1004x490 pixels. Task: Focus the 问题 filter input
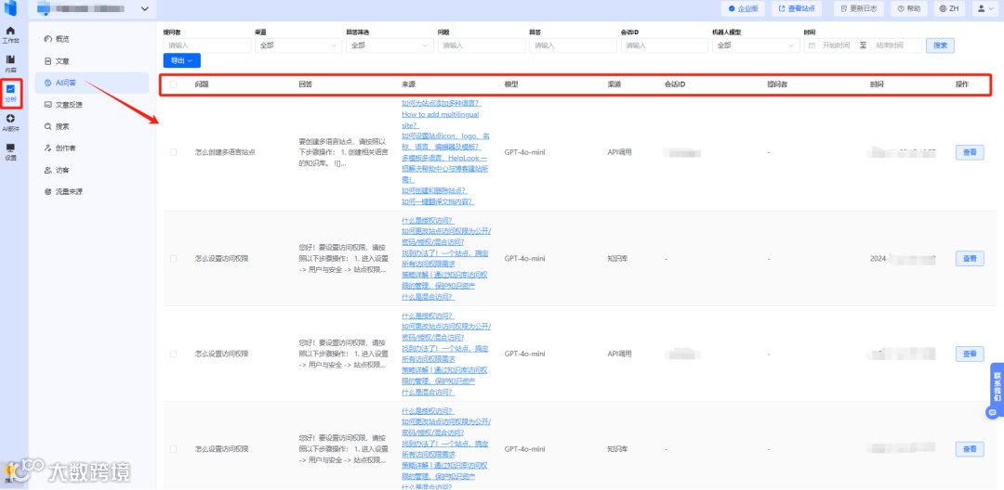coord(482,45)
